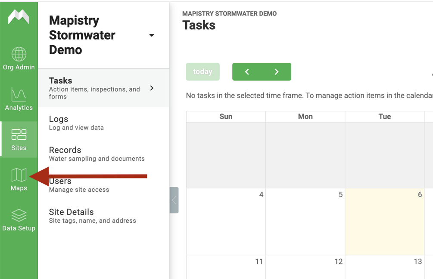Select the Sites icon in sidebar
This screenshot has width=433, height=279.
(x=19, y=135)
